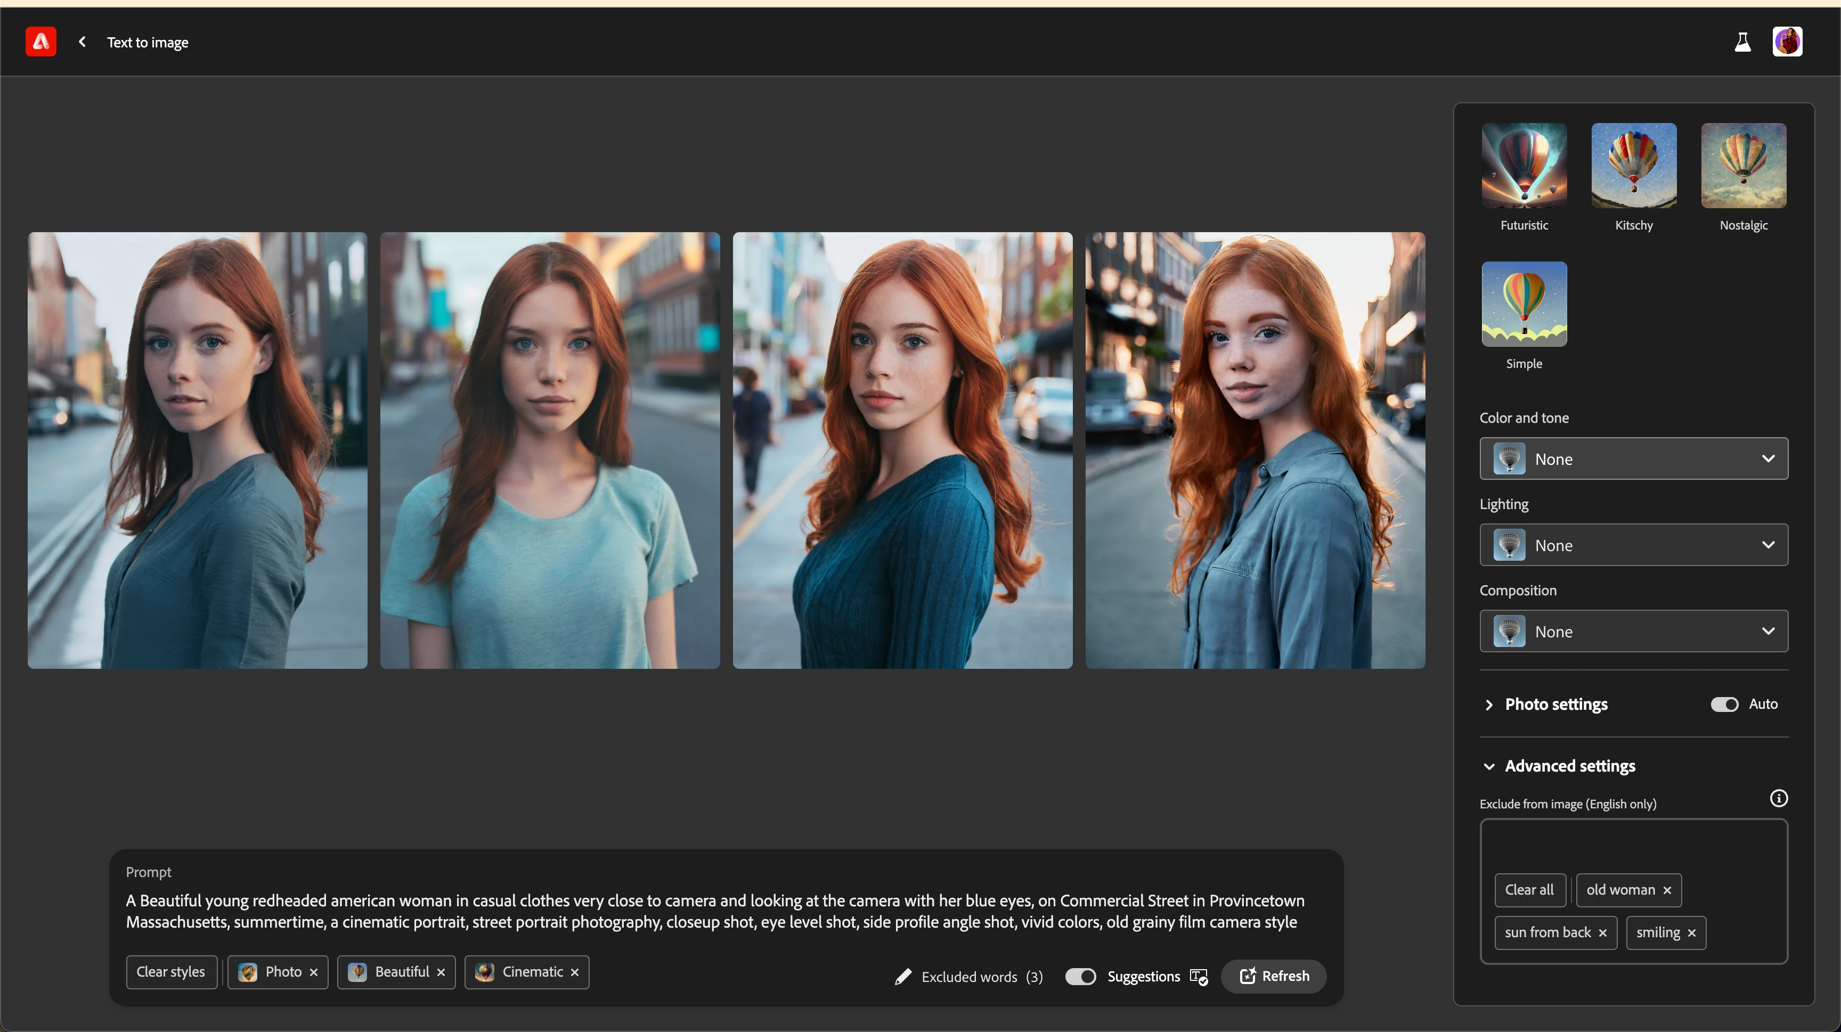Click the Clear styles button
Image resolution: width=1841 pixels, height=1032 pixels.
171,972
